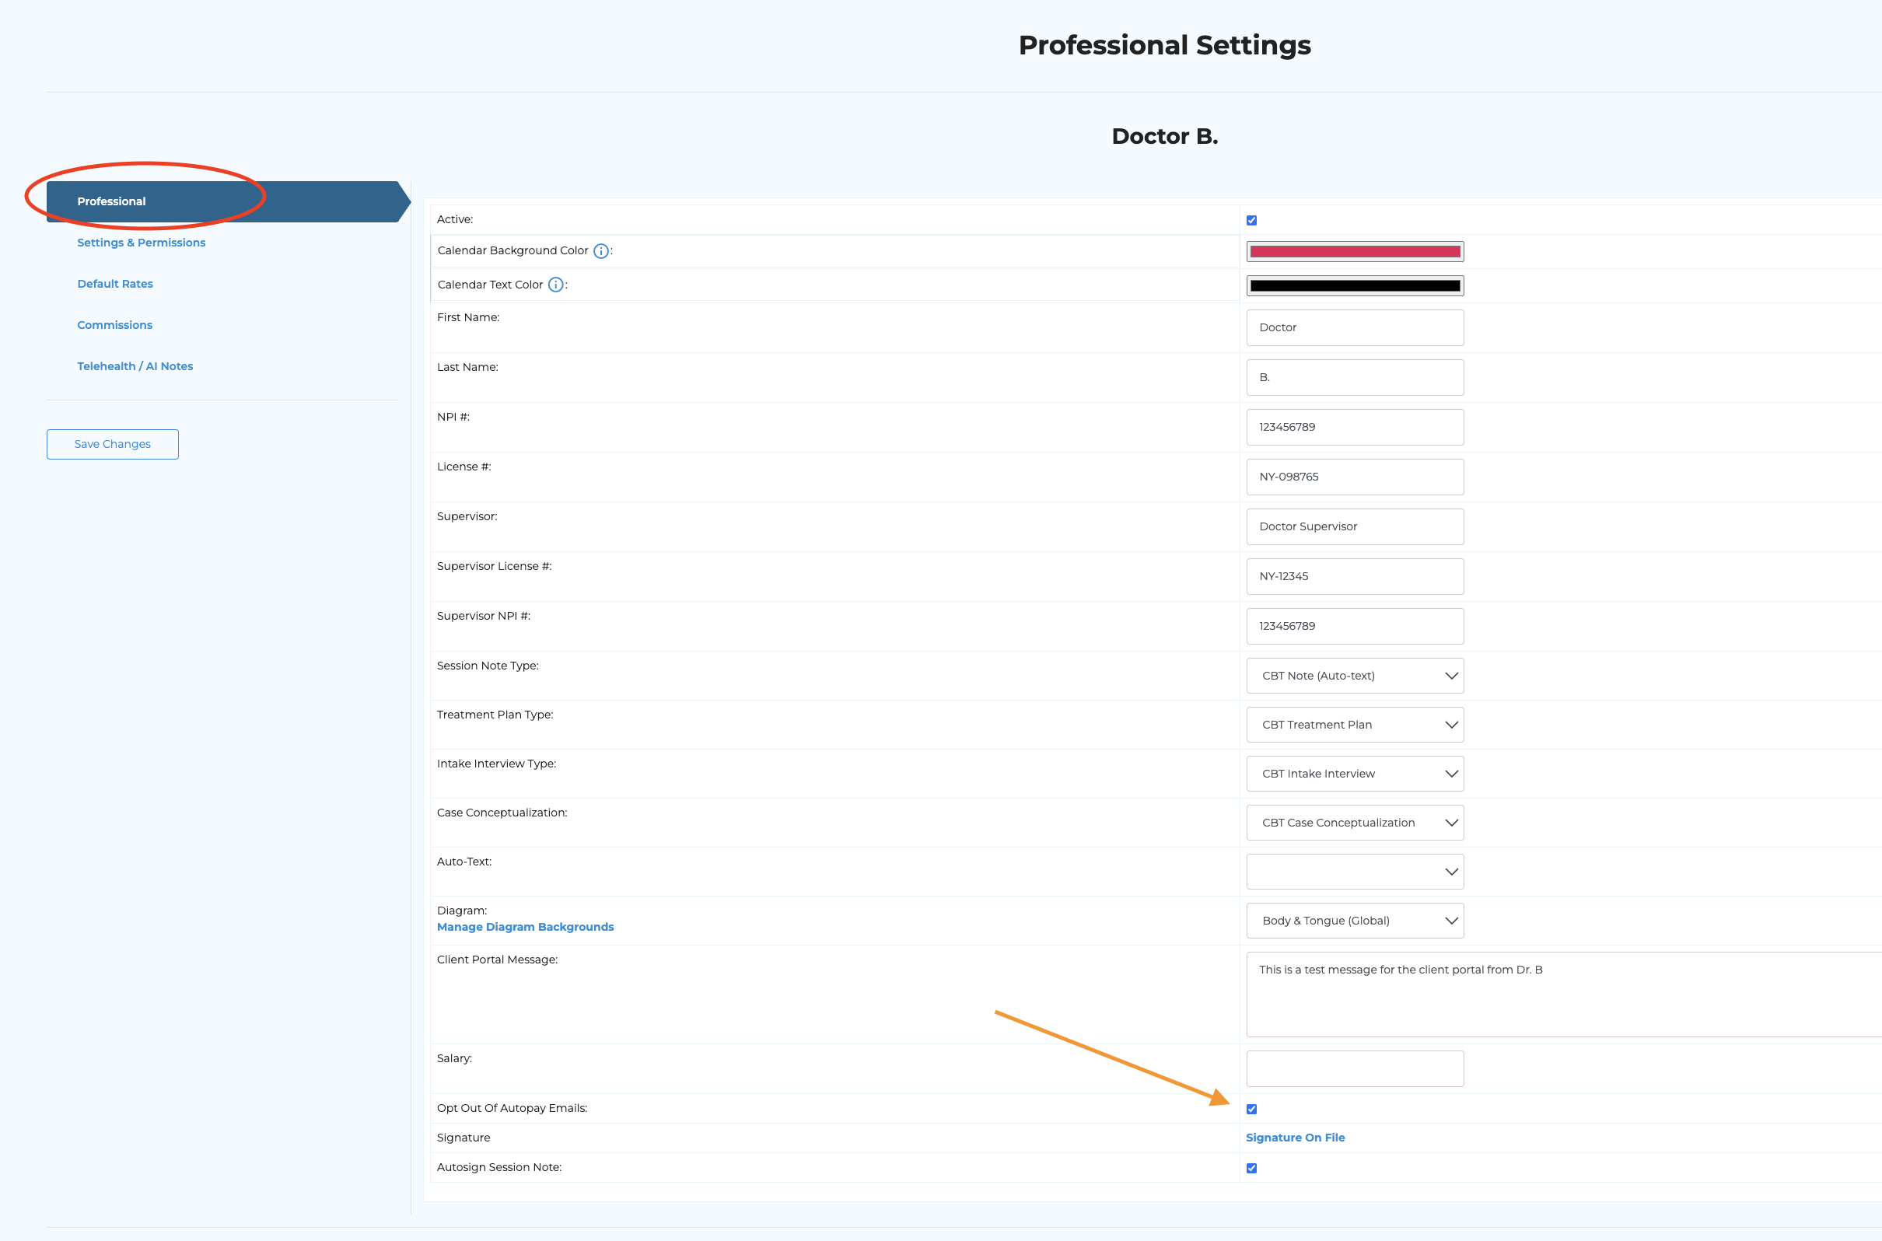The width and height of the screenshot is (1882, 1241).
Task: Click the Signature On File link
Action: [1295, 1138]
